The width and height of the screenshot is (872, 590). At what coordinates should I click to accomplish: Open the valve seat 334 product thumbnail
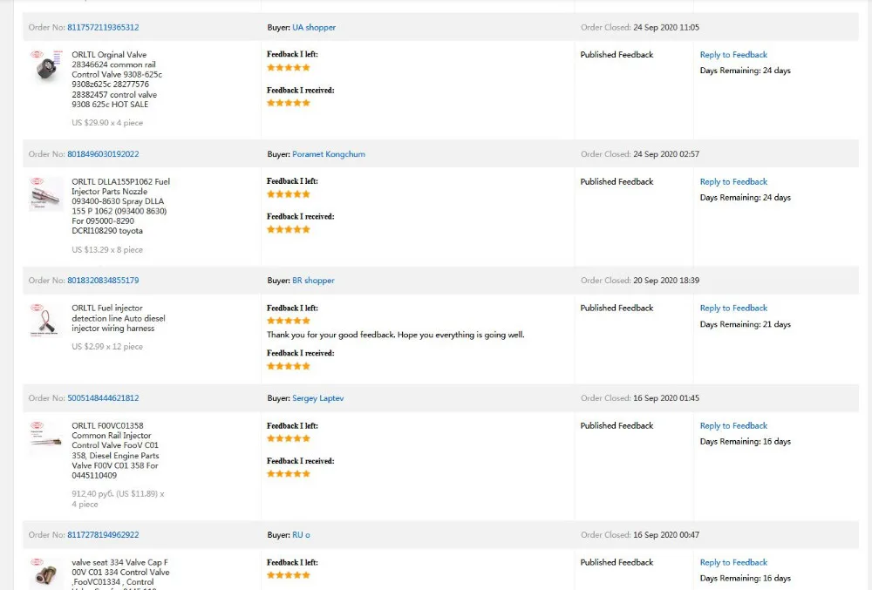46,573
